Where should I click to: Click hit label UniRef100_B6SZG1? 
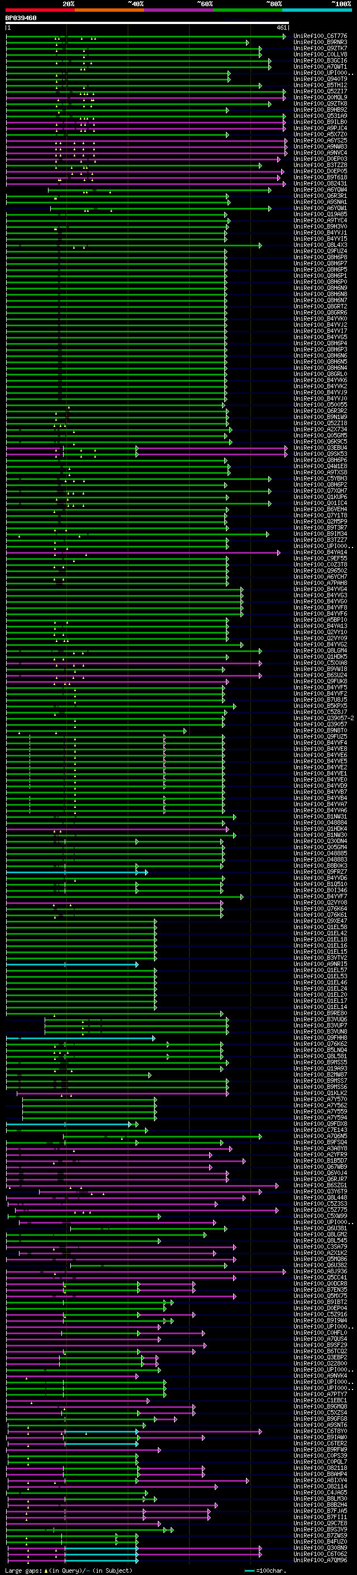(x=320, y=1185)
